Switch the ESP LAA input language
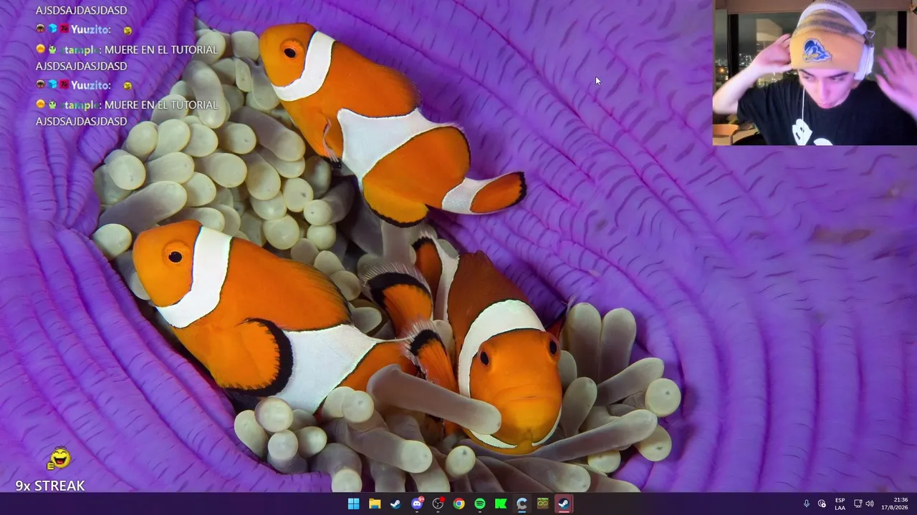917x515 pixels. (x=840, y=504)
